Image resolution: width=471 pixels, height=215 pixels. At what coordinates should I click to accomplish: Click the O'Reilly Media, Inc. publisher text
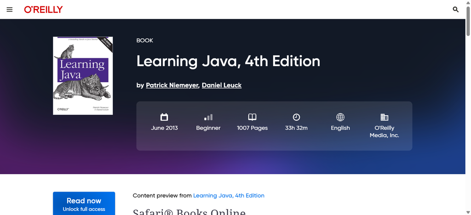[x=384, y=132]
